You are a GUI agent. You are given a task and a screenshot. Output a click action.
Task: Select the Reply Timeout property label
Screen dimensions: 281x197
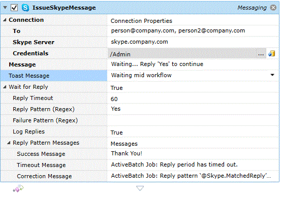pos(33,98)
